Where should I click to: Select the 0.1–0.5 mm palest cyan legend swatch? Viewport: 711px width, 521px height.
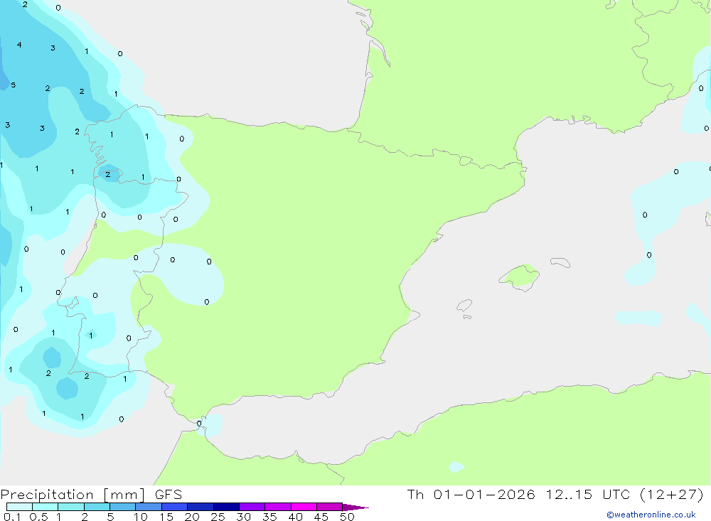[x=19, y=507]
